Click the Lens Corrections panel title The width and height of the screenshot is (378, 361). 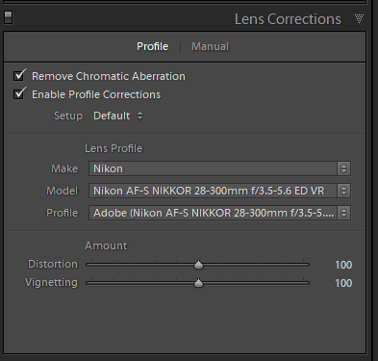pos(288,19)
